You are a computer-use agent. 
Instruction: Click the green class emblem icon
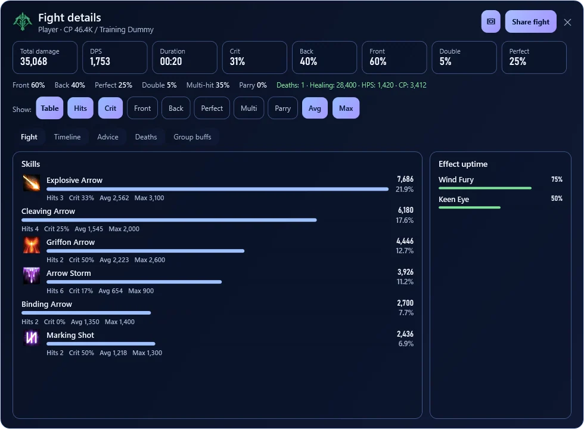click(23, 22)
